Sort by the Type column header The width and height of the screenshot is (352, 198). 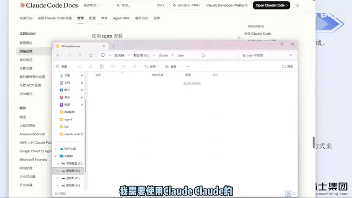tap(188, 75)
